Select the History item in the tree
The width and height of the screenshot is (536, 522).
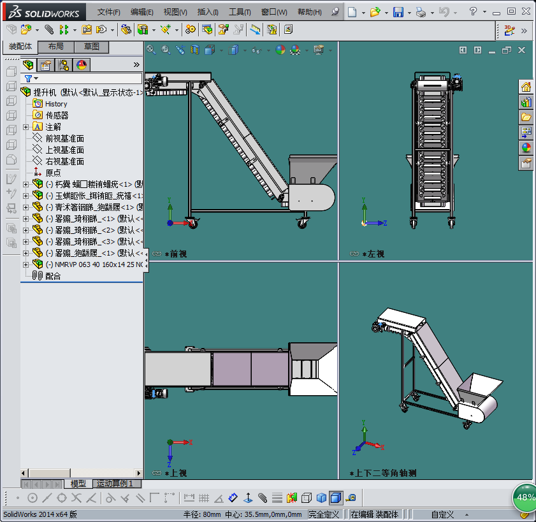pyautogui.click(x=56, y=104)
